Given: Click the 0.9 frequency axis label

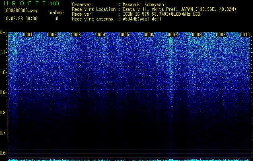Looking at the screenshot, I should 3,93.
